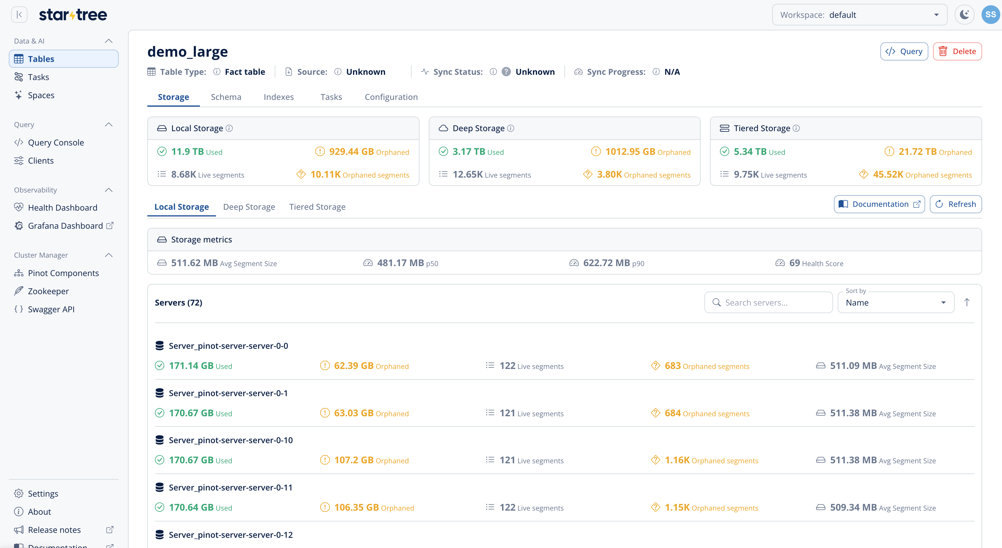This screenshot has height=548, width=1002.
Task: Click Deep Storage used checkmark icon
Action: (x=443, y=151)
